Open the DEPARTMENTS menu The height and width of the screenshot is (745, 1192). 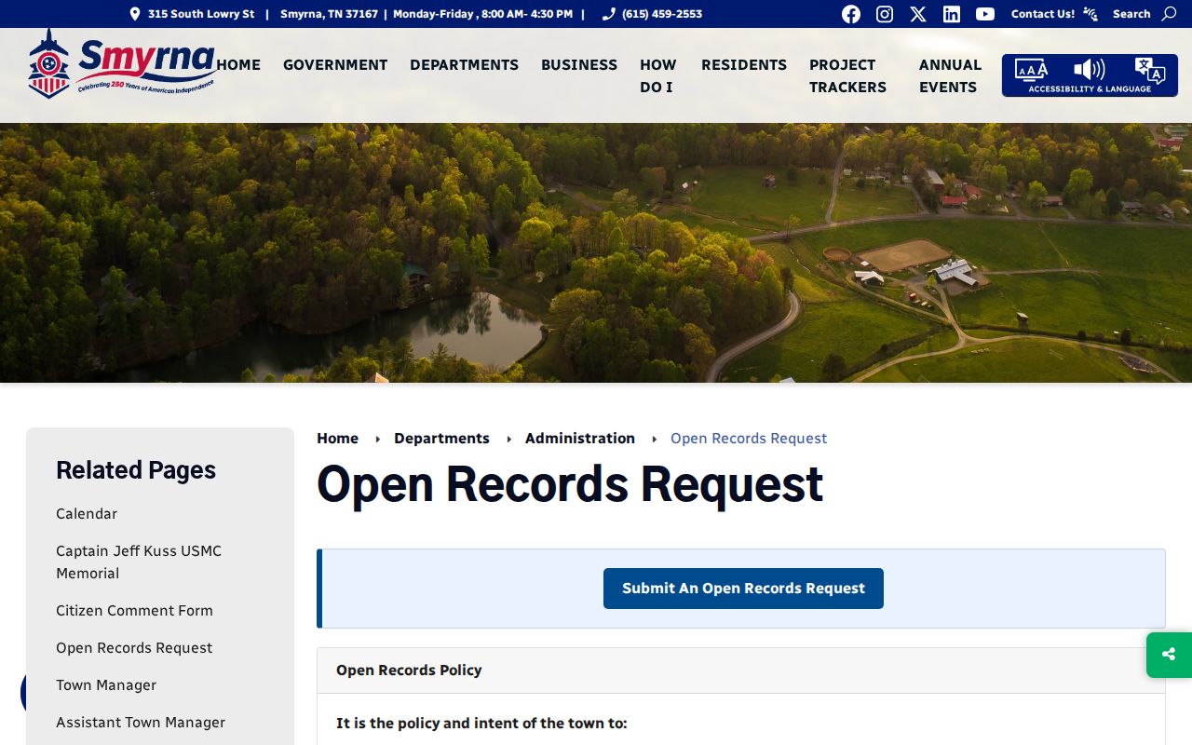pos(464,64)
